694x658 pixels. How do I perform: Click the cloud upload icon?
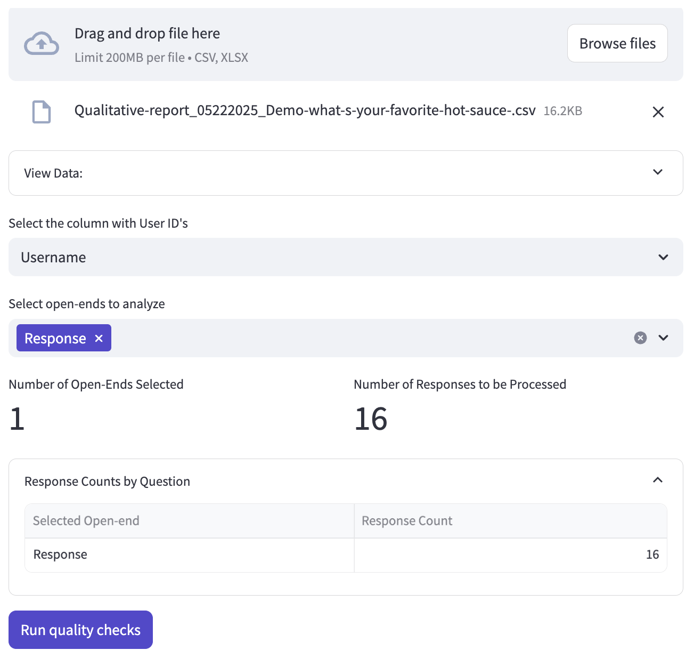pyautogui.click(x=42, y=44)
